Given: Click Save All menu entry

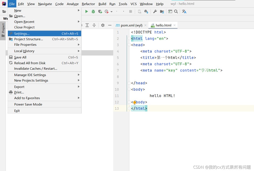Looking at the screenshot, I should 20,57.
